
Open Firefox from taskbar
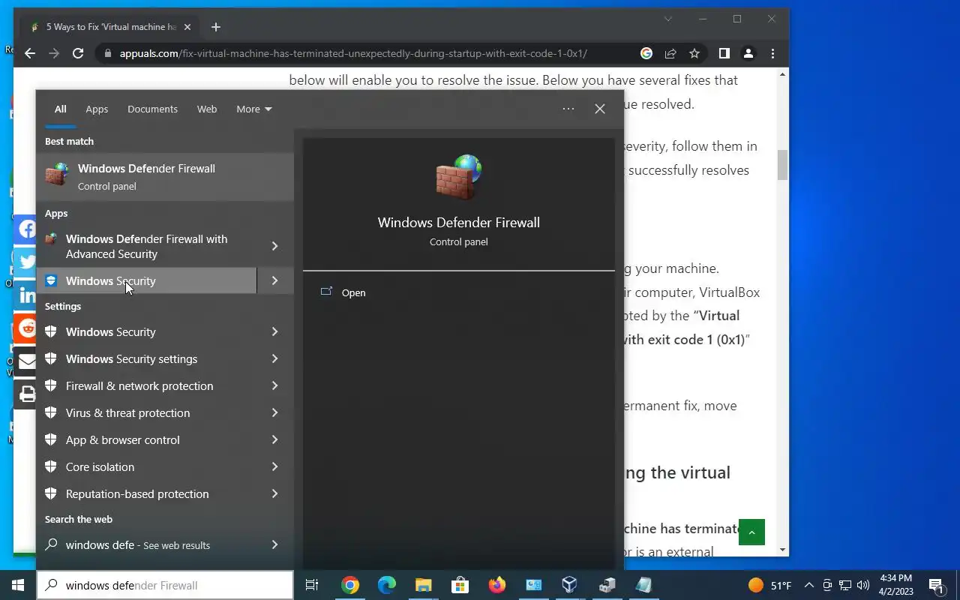(496, 585)
